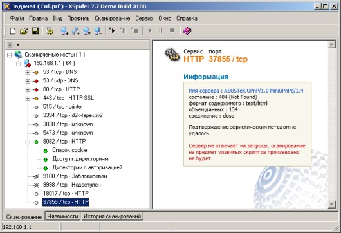
Task: Click the Remove host icon
Action: pos(98,31)
